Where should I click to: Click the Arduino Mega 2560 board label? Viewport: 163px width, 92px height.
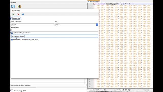pos(20,91)
